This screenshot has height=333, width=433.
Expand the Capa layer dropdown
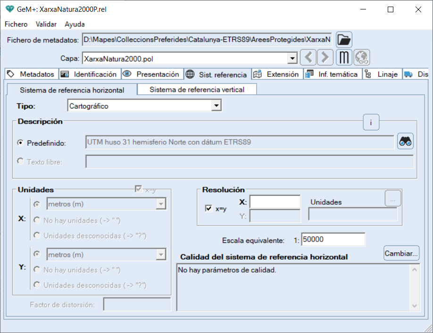(x=292, y=58)
